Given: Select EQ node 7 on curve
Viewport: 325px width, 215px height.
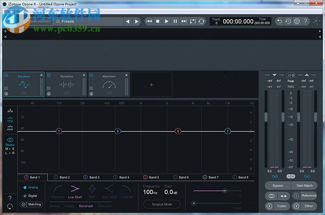Looking at the screenshot, I should [x=227, y=131].
